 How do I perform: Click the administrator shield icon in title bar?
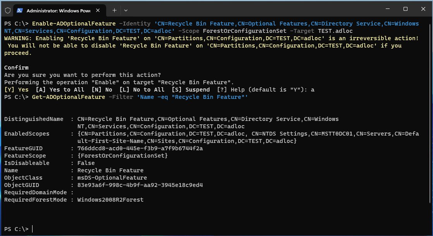pos(7,10)
